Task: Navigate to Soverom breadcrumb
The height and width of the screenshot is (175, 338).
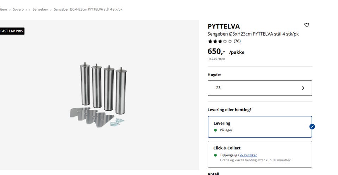Action: pos(20,9)
